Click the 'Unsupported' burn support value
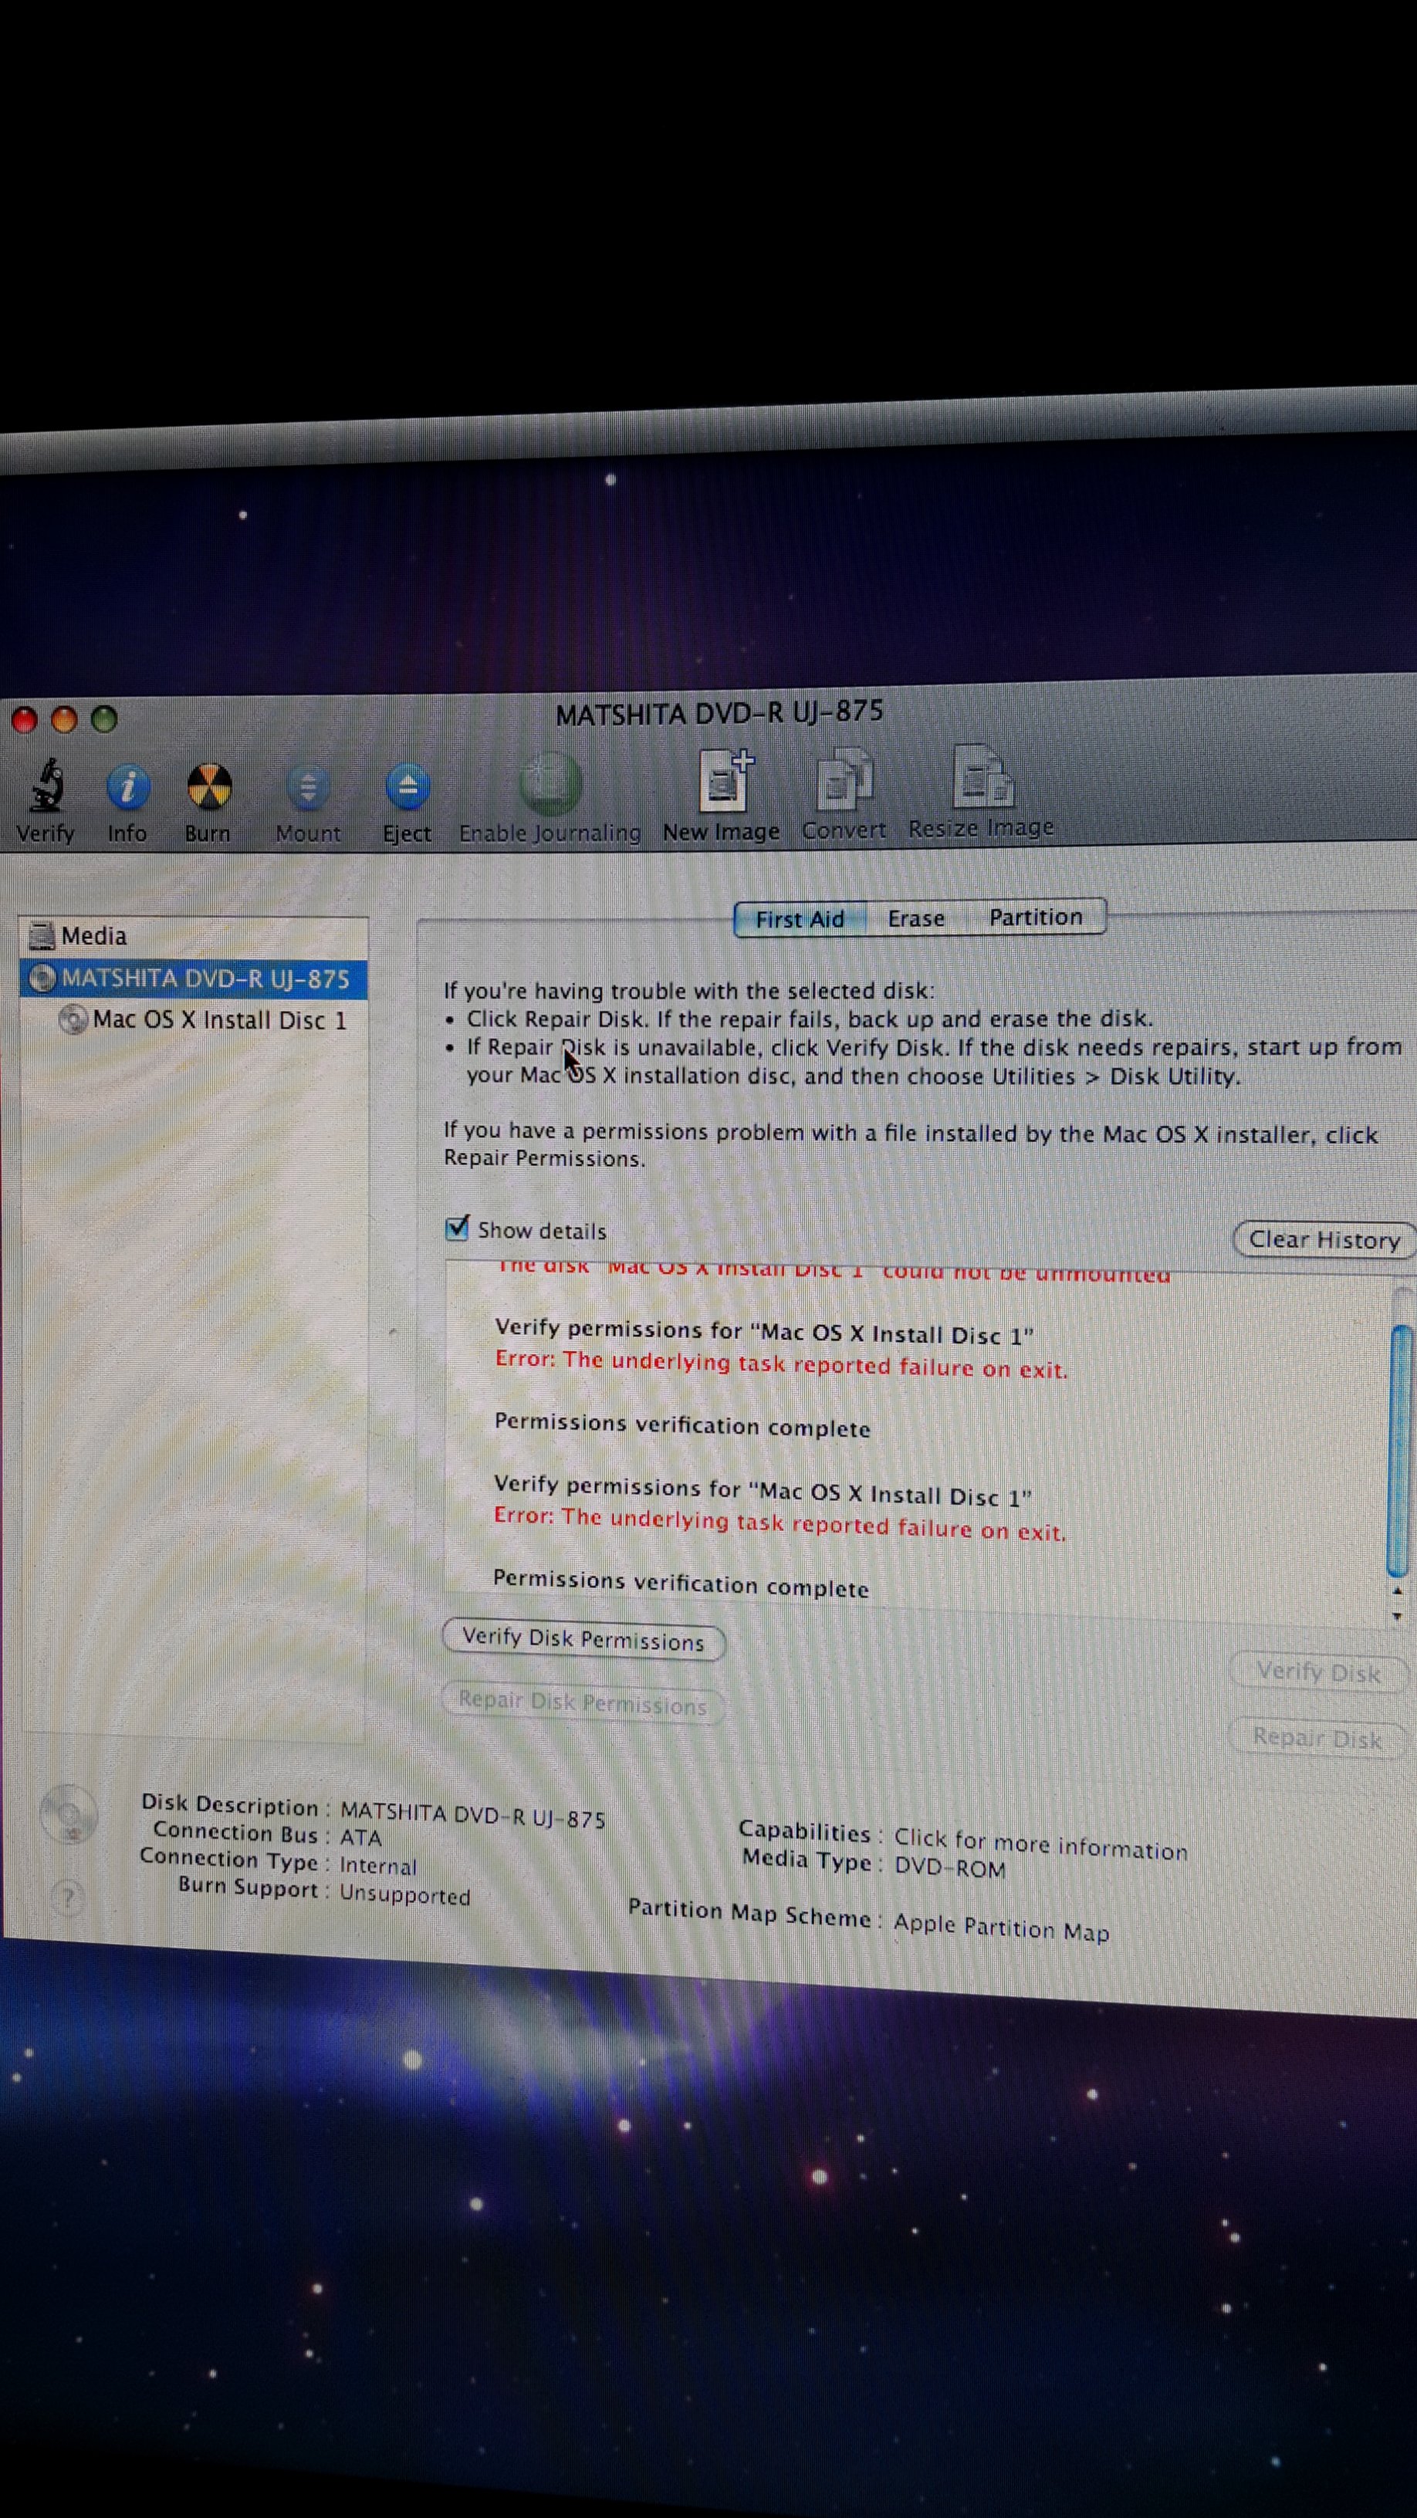Viewport: 1417px width, 2518px height. [405, 1894]
